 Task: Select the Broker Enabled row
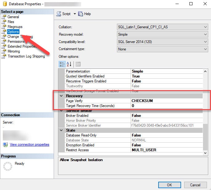pyautogui.click(x=134, y=116)
